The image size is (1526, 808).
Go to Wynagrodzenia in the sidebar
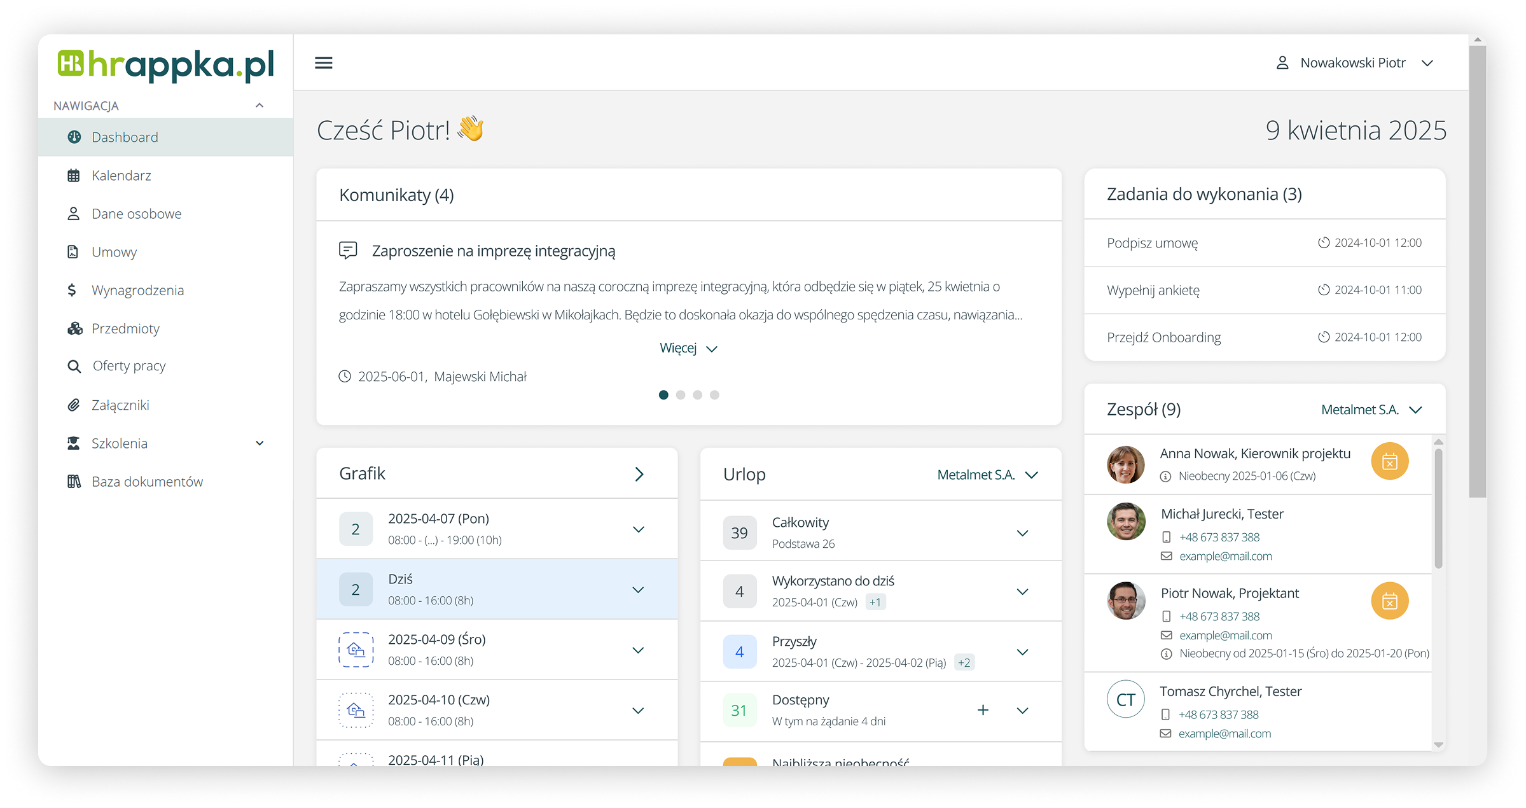coord(137,290)
